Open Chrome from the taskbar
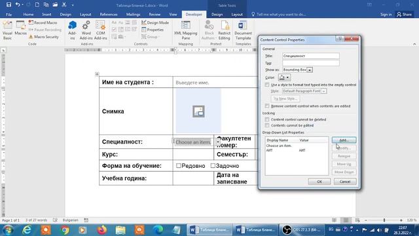The width and height of the screenshot is (419, 236). [x=64, y=230]
